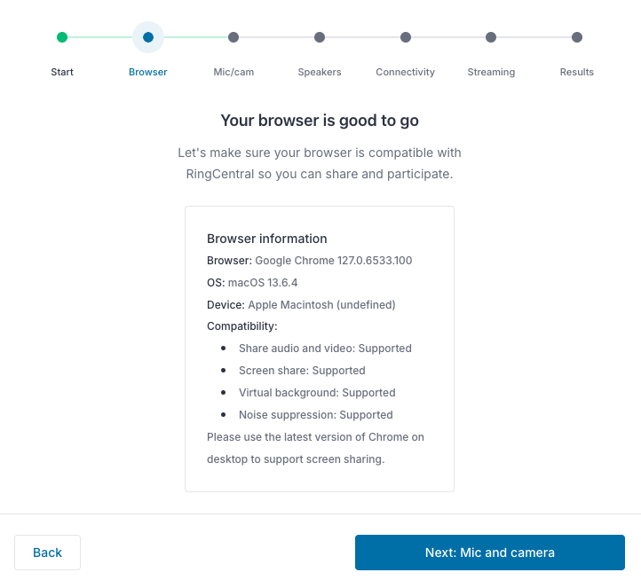The width and height of the screenshot is (641, 588).
Task: Click the Your browser is good to go heading
Action: (x=320, y=121)
